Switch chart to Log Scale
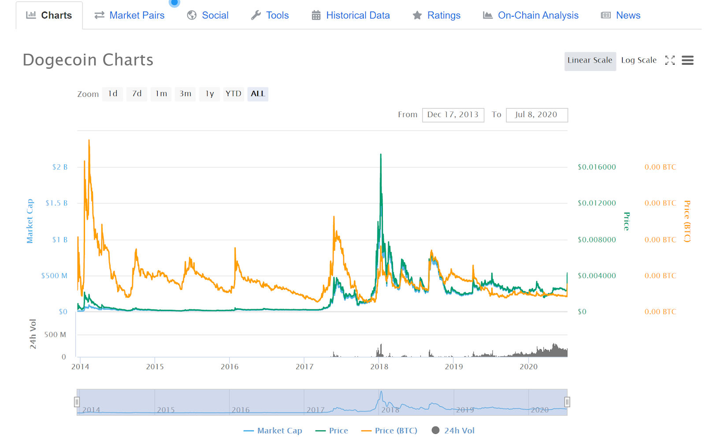 [x=639, y=60]
